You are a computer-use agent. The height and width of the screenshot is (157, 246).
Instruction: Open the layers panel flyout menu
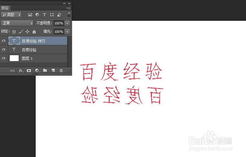[x=68, y=8]
